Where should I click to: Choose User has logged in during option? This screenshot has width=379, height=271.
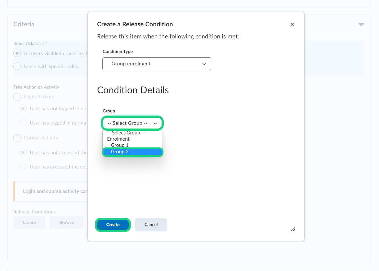(x=23, y=123)
